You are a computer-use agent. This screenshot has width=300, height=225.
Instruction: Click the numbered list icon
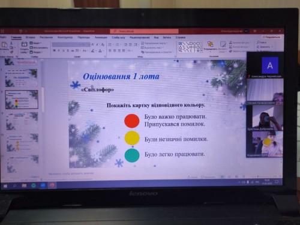point(117,44)
